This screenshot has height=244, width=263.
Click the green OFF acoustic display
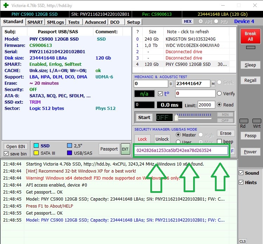[164, 117]
